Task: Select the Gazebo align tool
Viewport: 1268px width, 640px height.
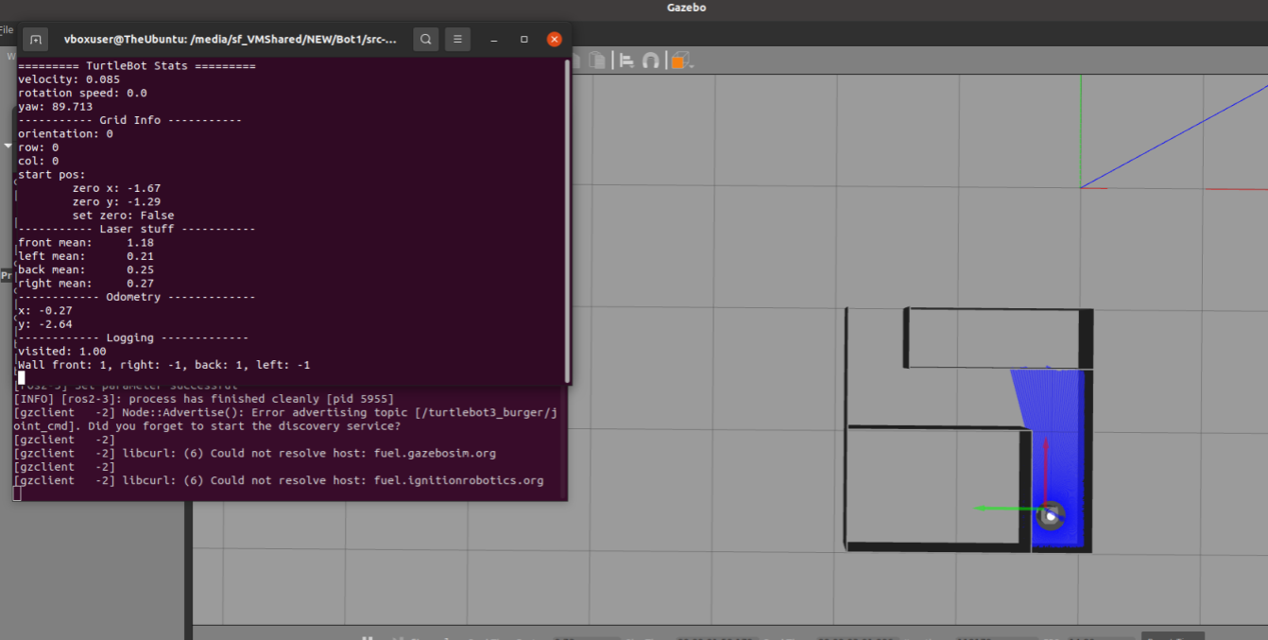Action: 625,61
